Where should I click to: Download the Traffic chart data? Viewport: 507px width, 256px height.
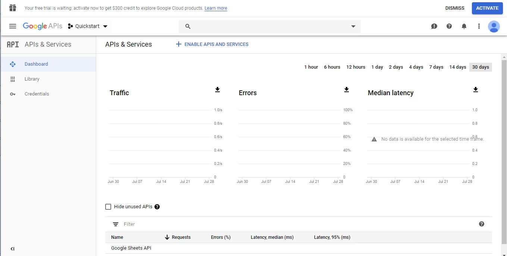[x=217, y=90]
